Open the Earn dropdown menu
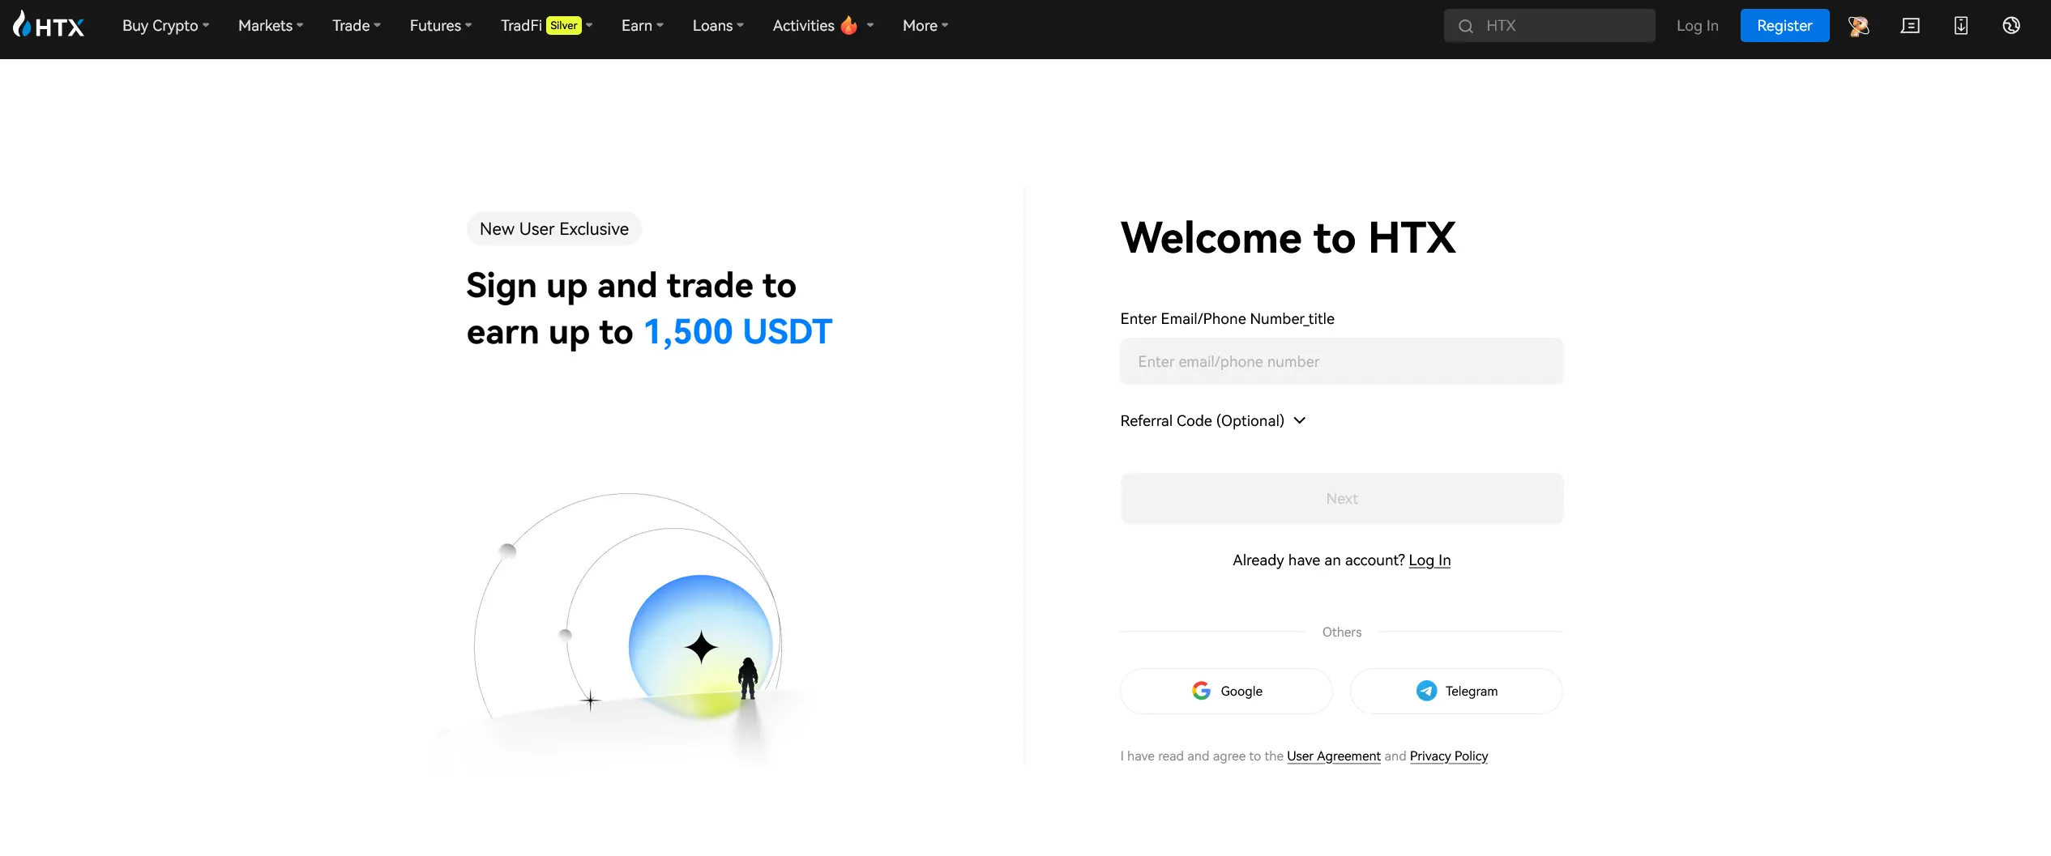This screenshot has height=856, width=2051. click(643, 26)
